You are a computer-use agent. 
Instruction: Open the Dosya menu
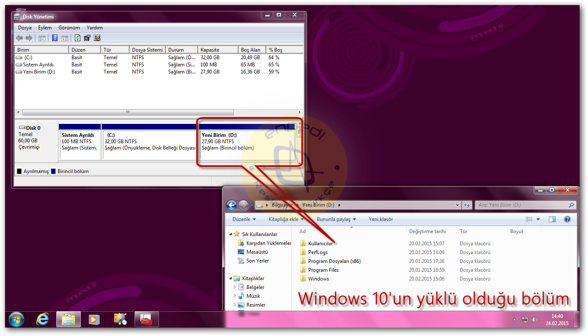(x=25, y=28)
